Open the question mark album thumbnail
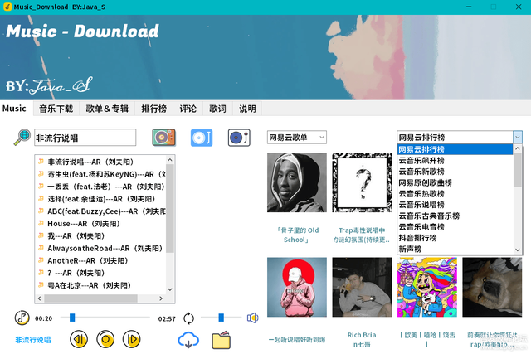Screen dimensions: 531x354 tap(362, 182)
